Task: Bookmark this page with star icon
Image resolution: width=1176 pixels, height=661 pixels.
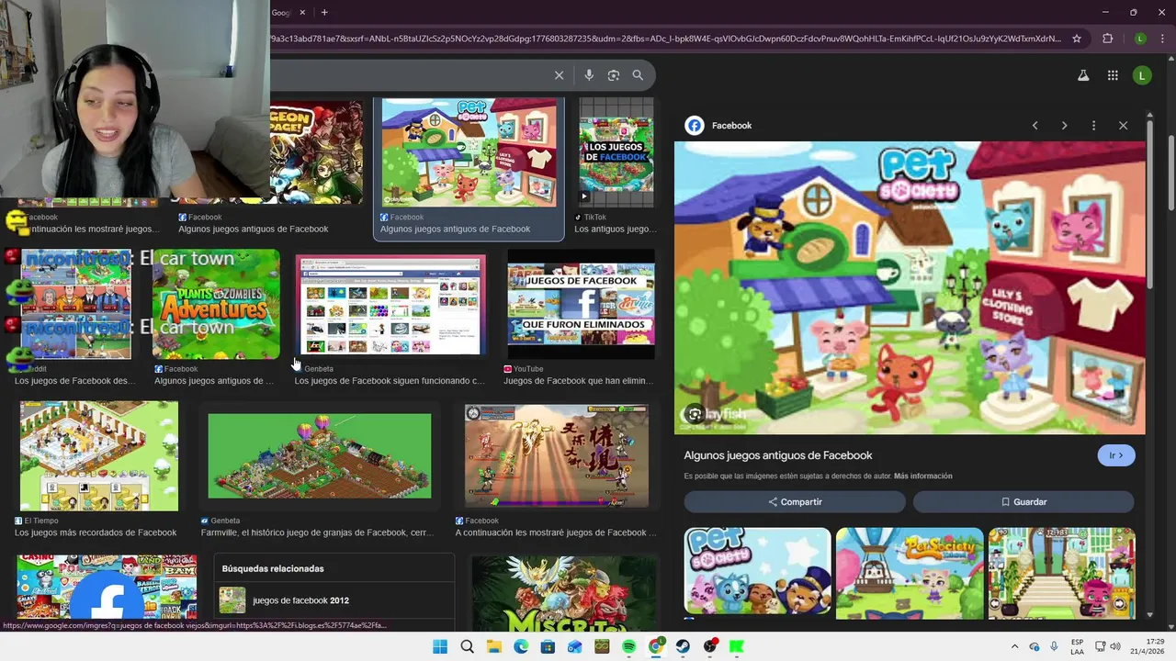Action: tap(1077, 39)
